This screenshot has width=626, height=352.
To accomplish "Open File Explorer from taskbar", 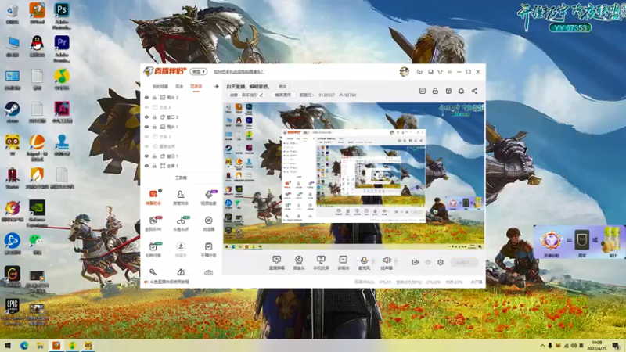I will click(x=41, y=346).
